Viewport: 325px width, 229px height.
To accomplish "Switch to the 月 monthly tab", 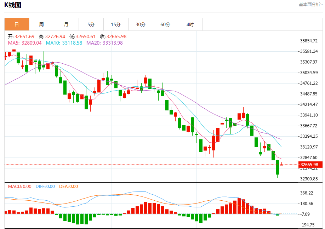I will pos(66,24).
